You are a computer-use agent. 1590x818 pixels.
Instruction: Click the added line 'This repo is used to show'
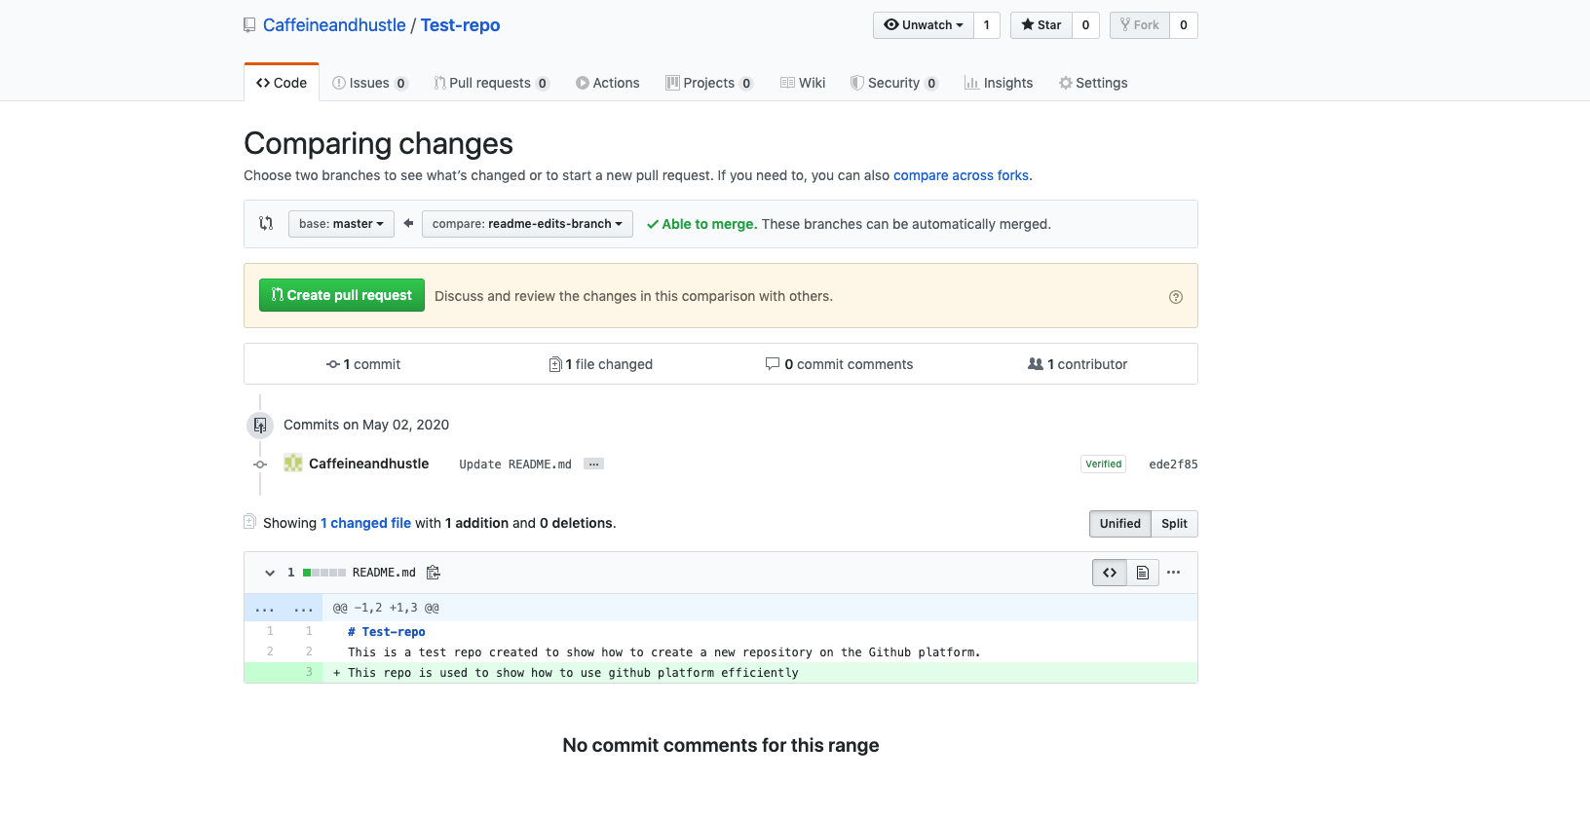(573, 673)
